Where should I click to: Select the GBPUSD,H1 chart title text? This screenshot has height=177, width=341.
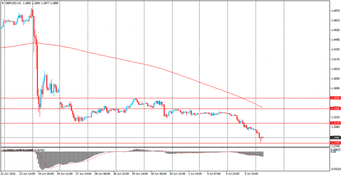(13, 3)
